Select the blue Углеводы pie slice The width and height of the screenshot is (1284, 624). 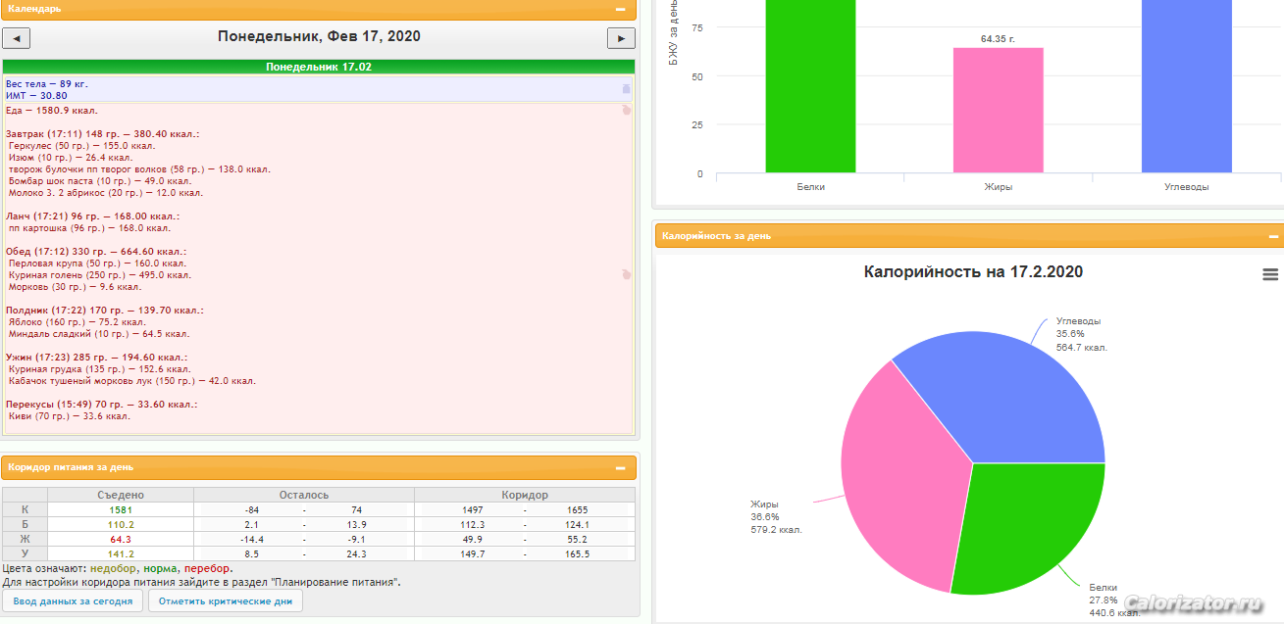[x=1010, y=392]
